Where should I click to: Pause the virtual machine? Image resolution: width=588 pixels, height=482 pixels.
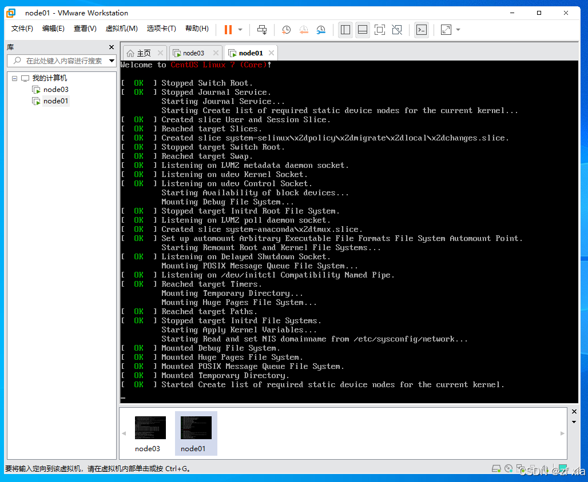[228, 30]
